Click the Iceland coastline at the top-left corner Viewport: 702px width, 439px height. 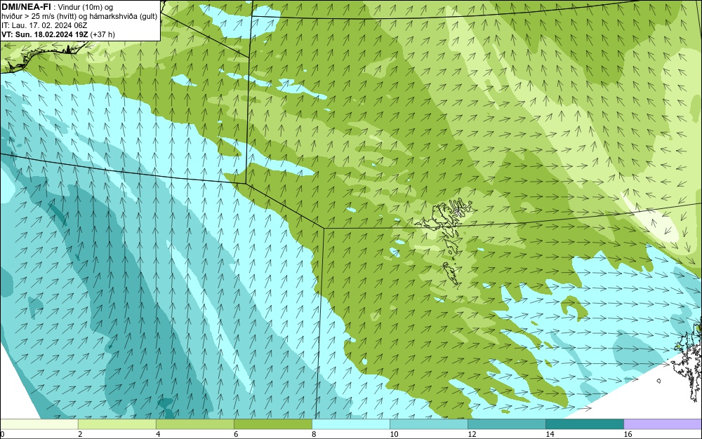click(45, 56)
